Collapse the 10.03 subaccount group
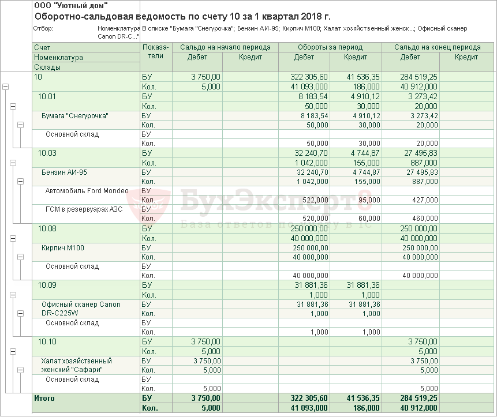Viewport: 497px width, 417px height. click(x=13, y=163)
